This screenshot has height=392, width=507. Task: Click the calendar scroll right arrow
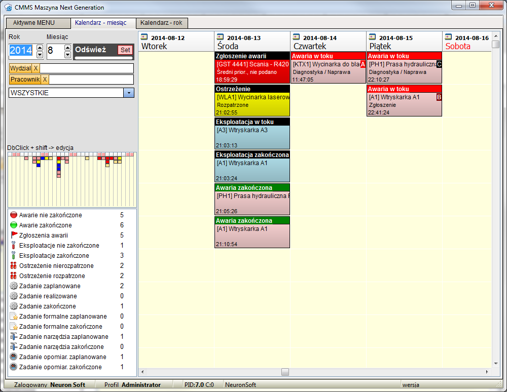tap(487, 372)
